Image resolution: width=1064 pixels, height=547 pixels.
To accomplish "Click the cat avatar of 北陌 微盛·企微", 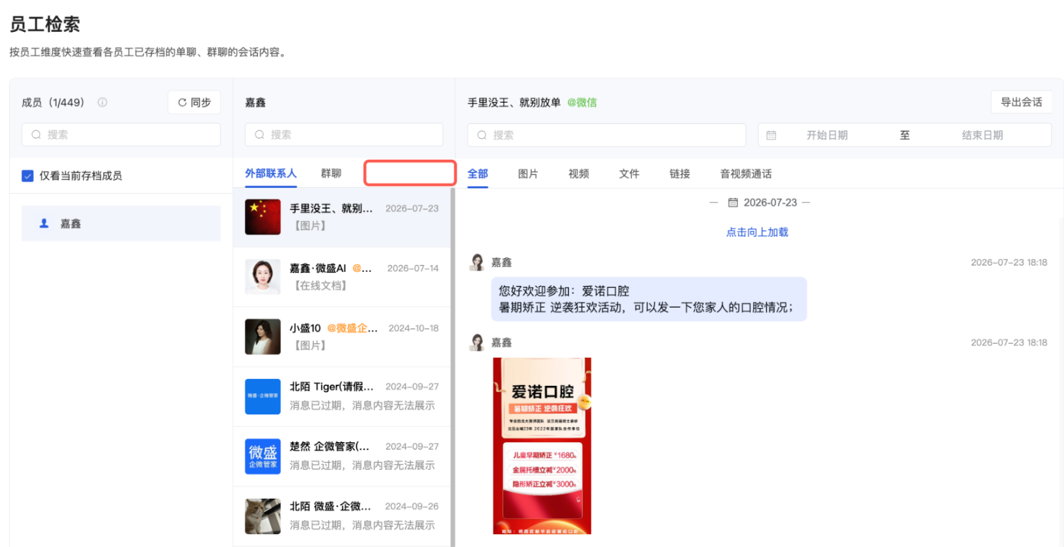I will [263, 516].
